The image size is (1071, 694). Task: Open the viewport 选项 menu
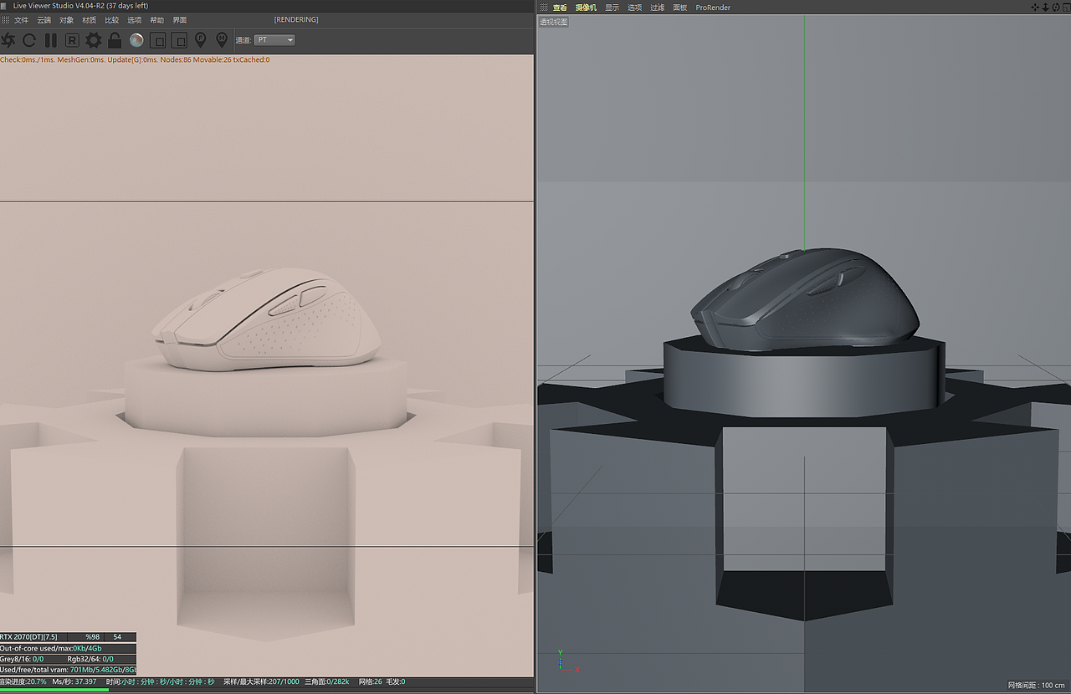tap(635, 8)
